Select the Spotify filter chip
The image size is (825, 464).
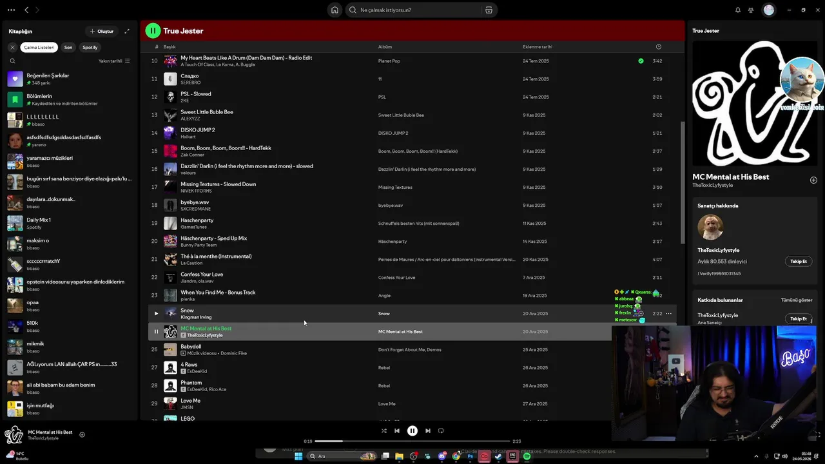pyautogui.click(x=90, y=47)
